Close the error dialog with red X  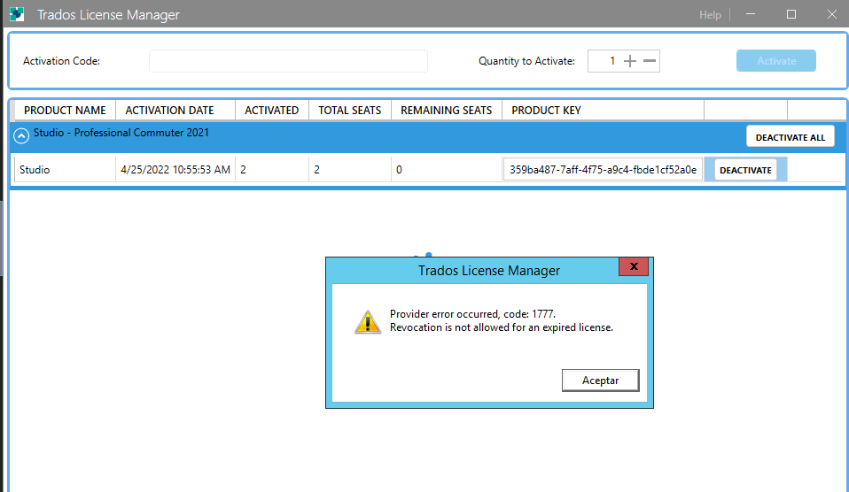634,266
